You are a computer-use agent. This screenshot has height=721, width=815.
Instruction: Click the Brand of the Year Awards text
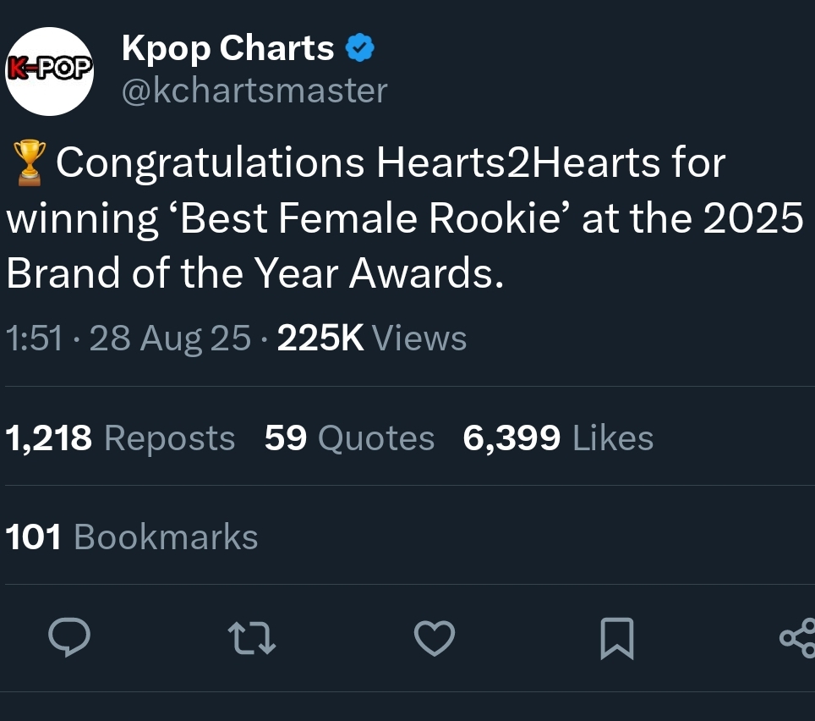[x=254, y=275]
